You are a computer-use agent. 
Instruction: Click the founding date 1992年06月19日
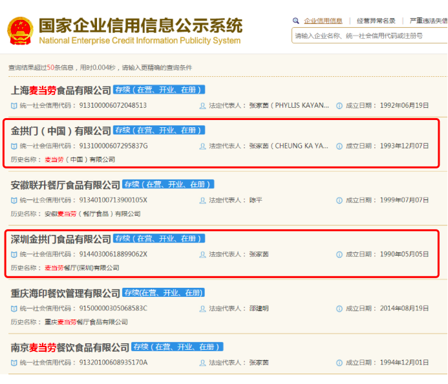404,106
